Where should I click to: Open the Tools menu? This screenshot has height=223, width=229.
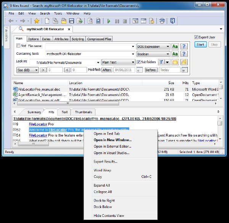pyautogui.click(x=58, y=13)
